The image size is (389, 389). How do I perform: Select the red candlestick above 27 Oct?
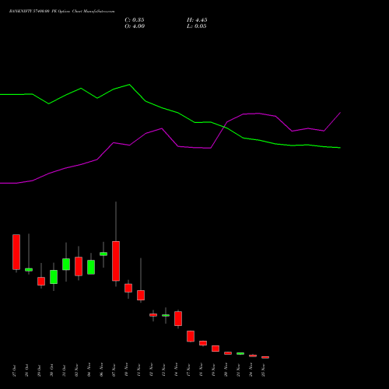tap(16, 252)
